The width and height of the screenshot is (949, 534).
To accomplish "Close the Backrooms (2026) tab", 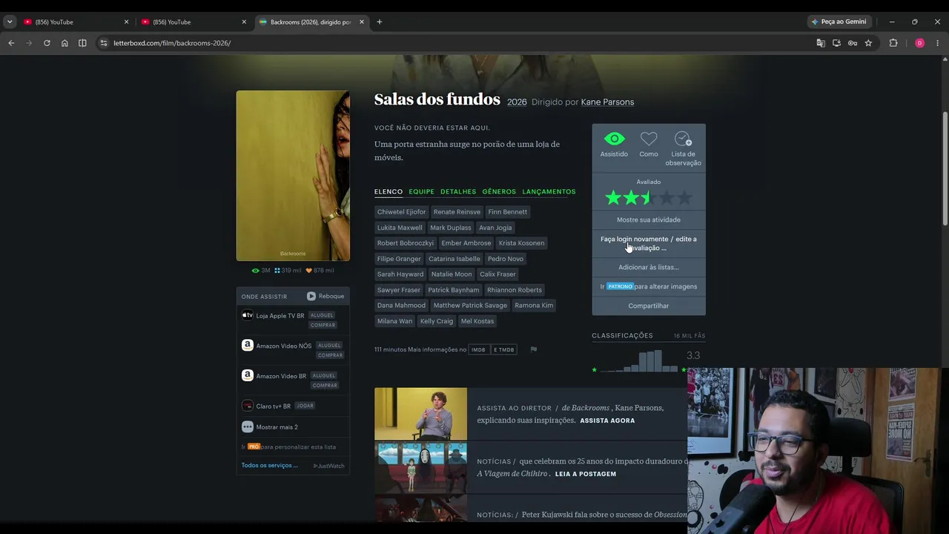I will pyautogui.click(x=362, y=22).
